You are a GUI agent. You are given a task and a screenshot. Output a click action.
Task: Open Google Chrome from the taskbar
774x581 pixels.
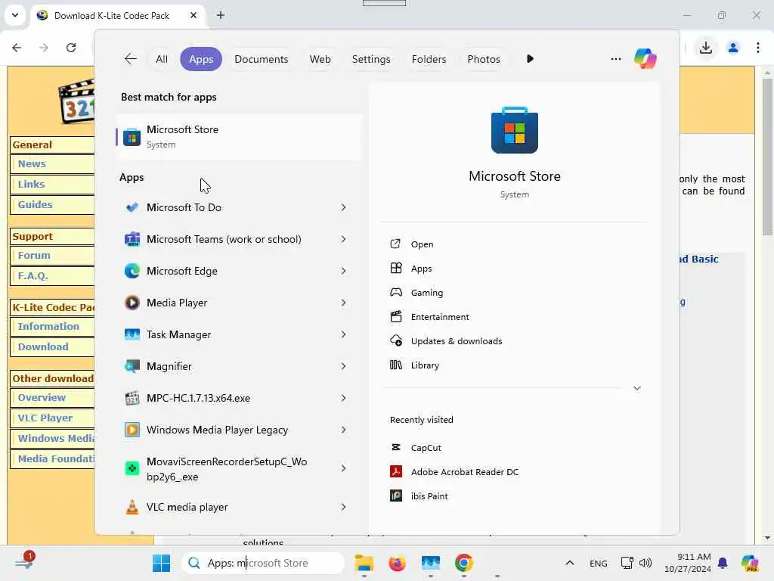pyautogui.click(x=463, y=563)
